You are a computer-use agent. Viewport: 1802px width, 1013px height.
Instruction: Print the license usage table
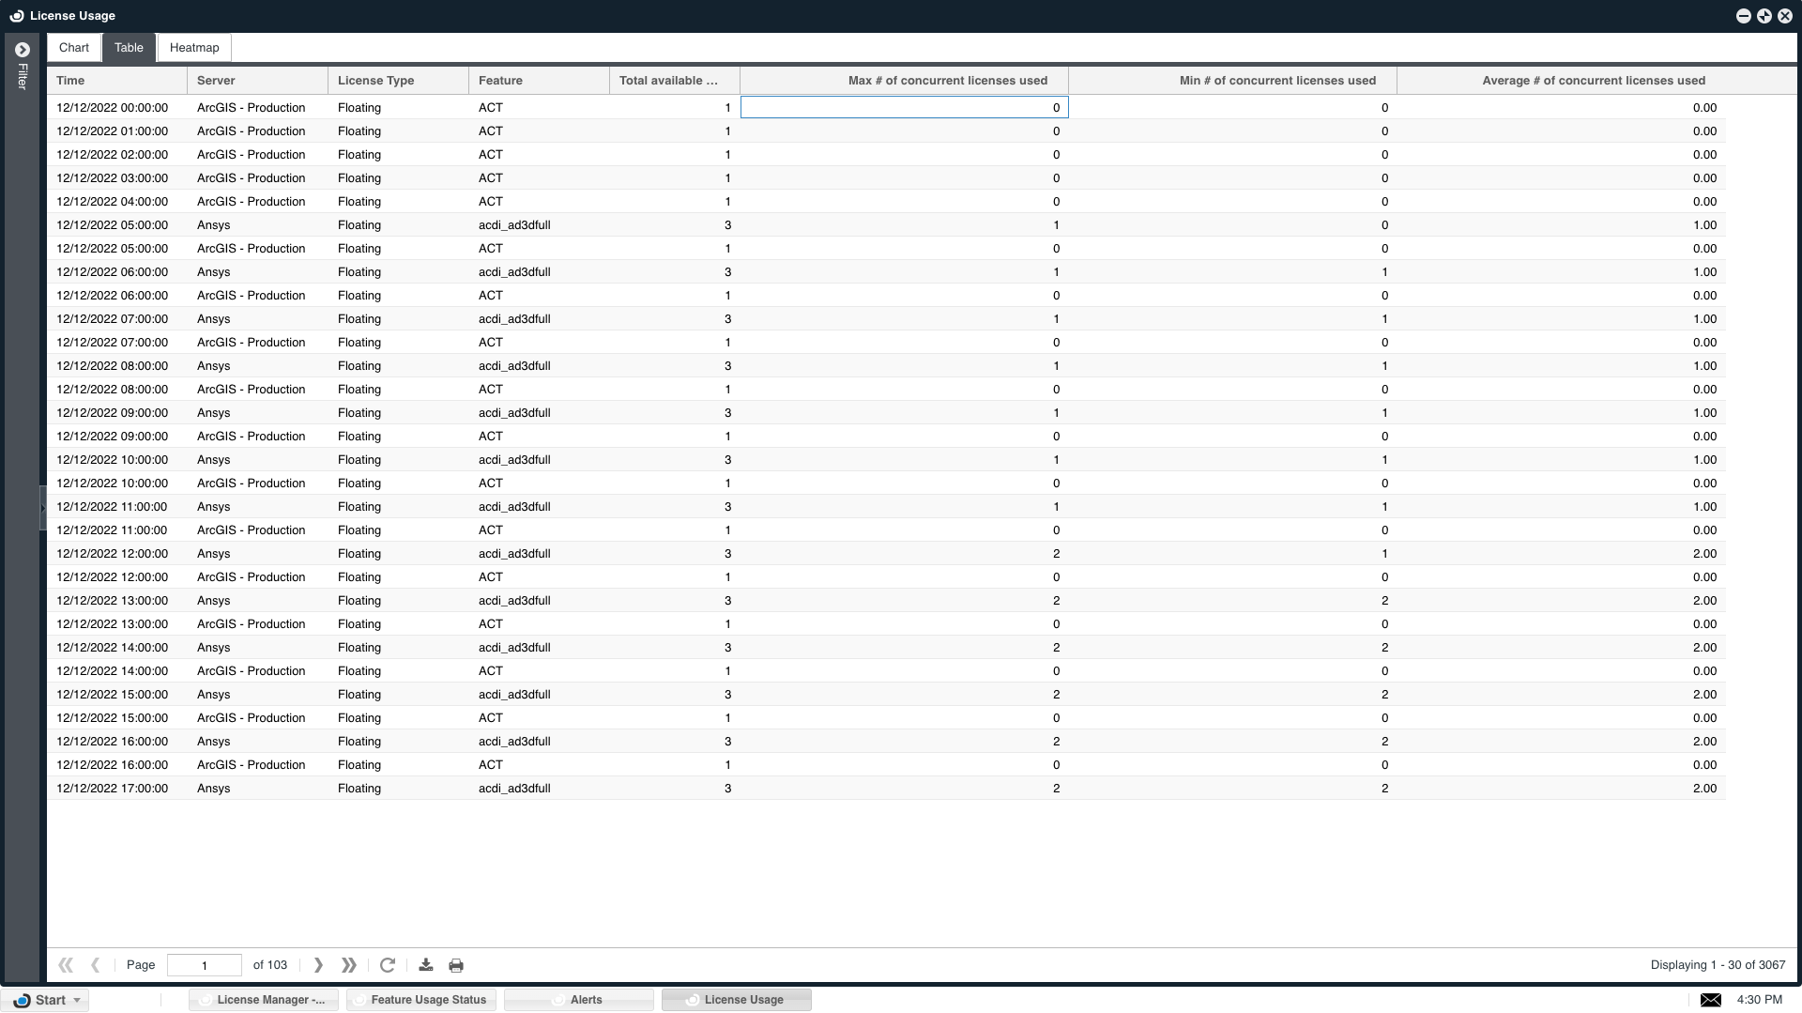pos(456,965)
